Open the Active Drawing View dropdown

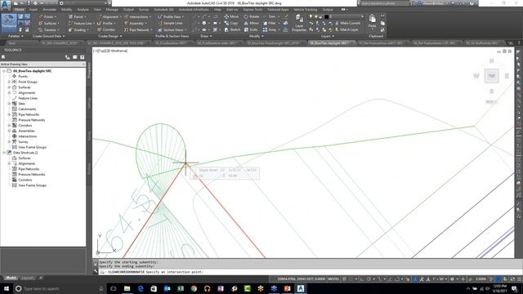click(x=42, y=64)
